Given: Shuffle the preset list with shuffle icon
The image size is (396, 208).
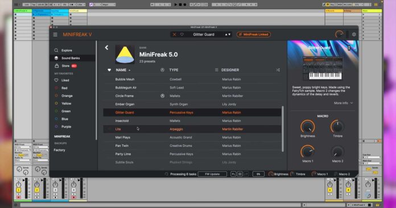Looking at the screenshot, I should point(278,70).
